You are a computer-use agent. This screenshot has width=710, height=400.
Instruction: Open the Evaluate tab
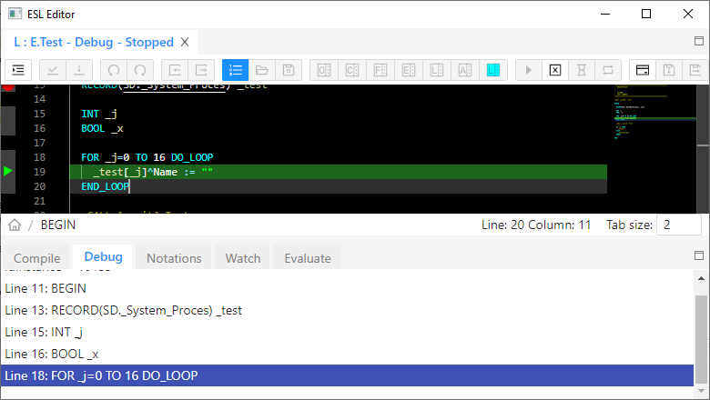307,258
